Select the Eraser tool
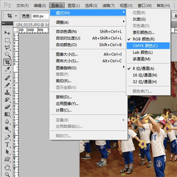 (7, 107)
